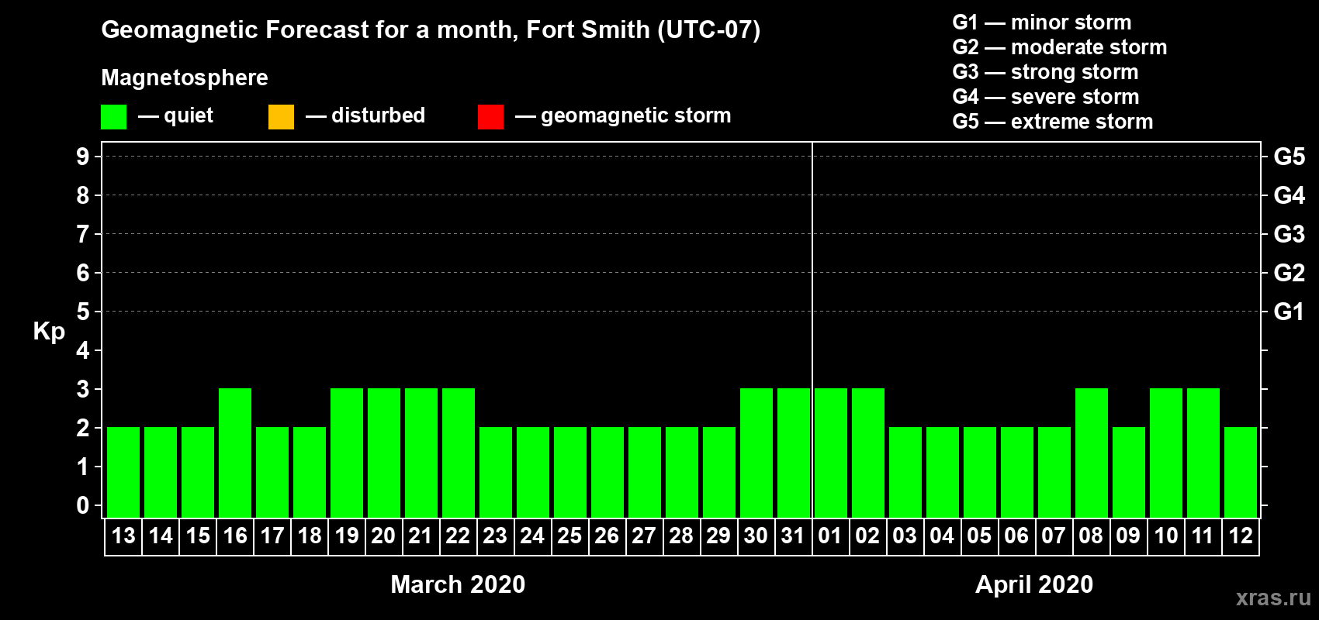
Task: Click date label 02 in April
Action: point(868,536)
